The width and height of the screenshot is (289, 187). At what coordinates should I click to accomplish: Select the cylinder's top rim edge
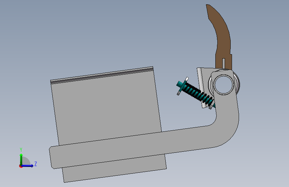pyautogui.click(x=102, y=75)
